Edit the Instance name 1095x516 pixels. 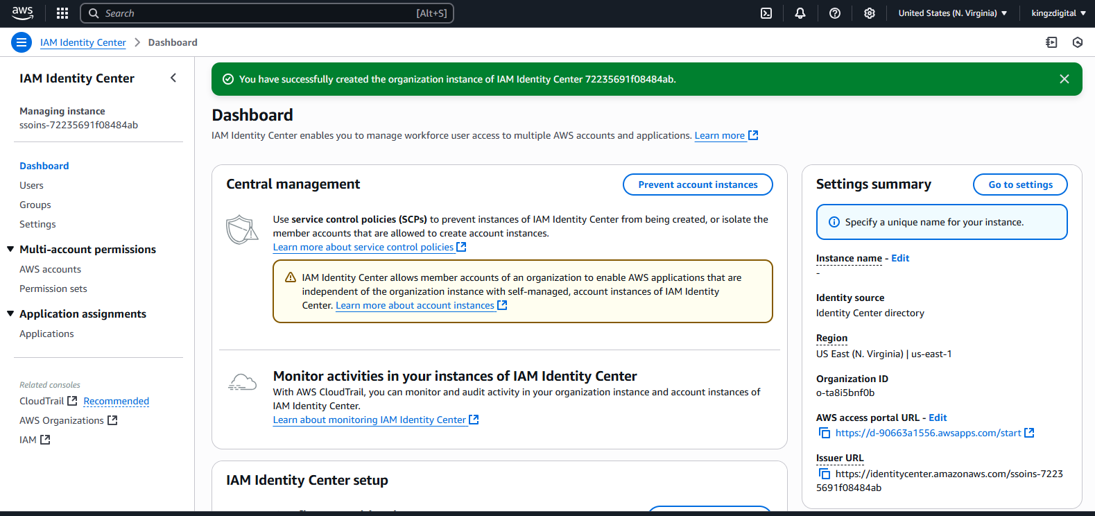[900, 258]
